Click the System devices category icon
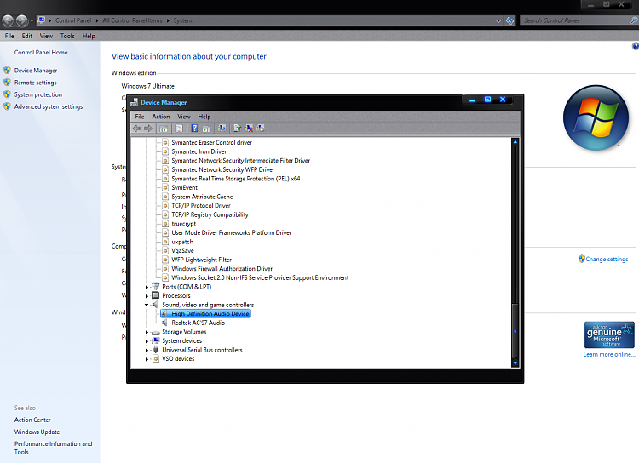 155,340
